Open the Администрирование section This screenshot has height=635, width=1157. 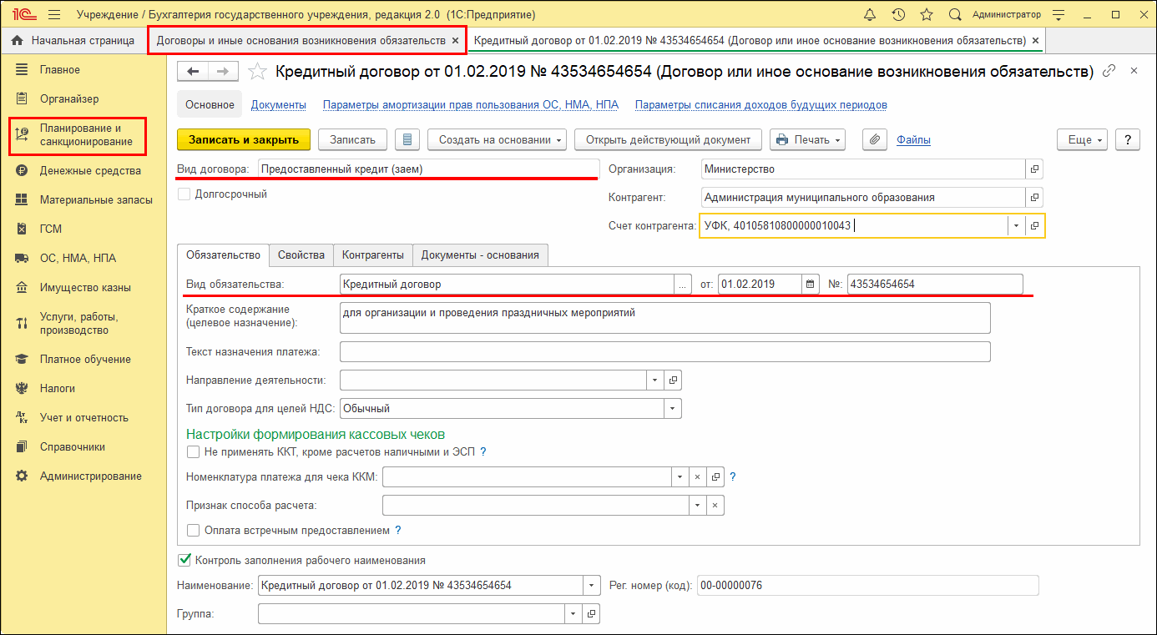(83, 476)
